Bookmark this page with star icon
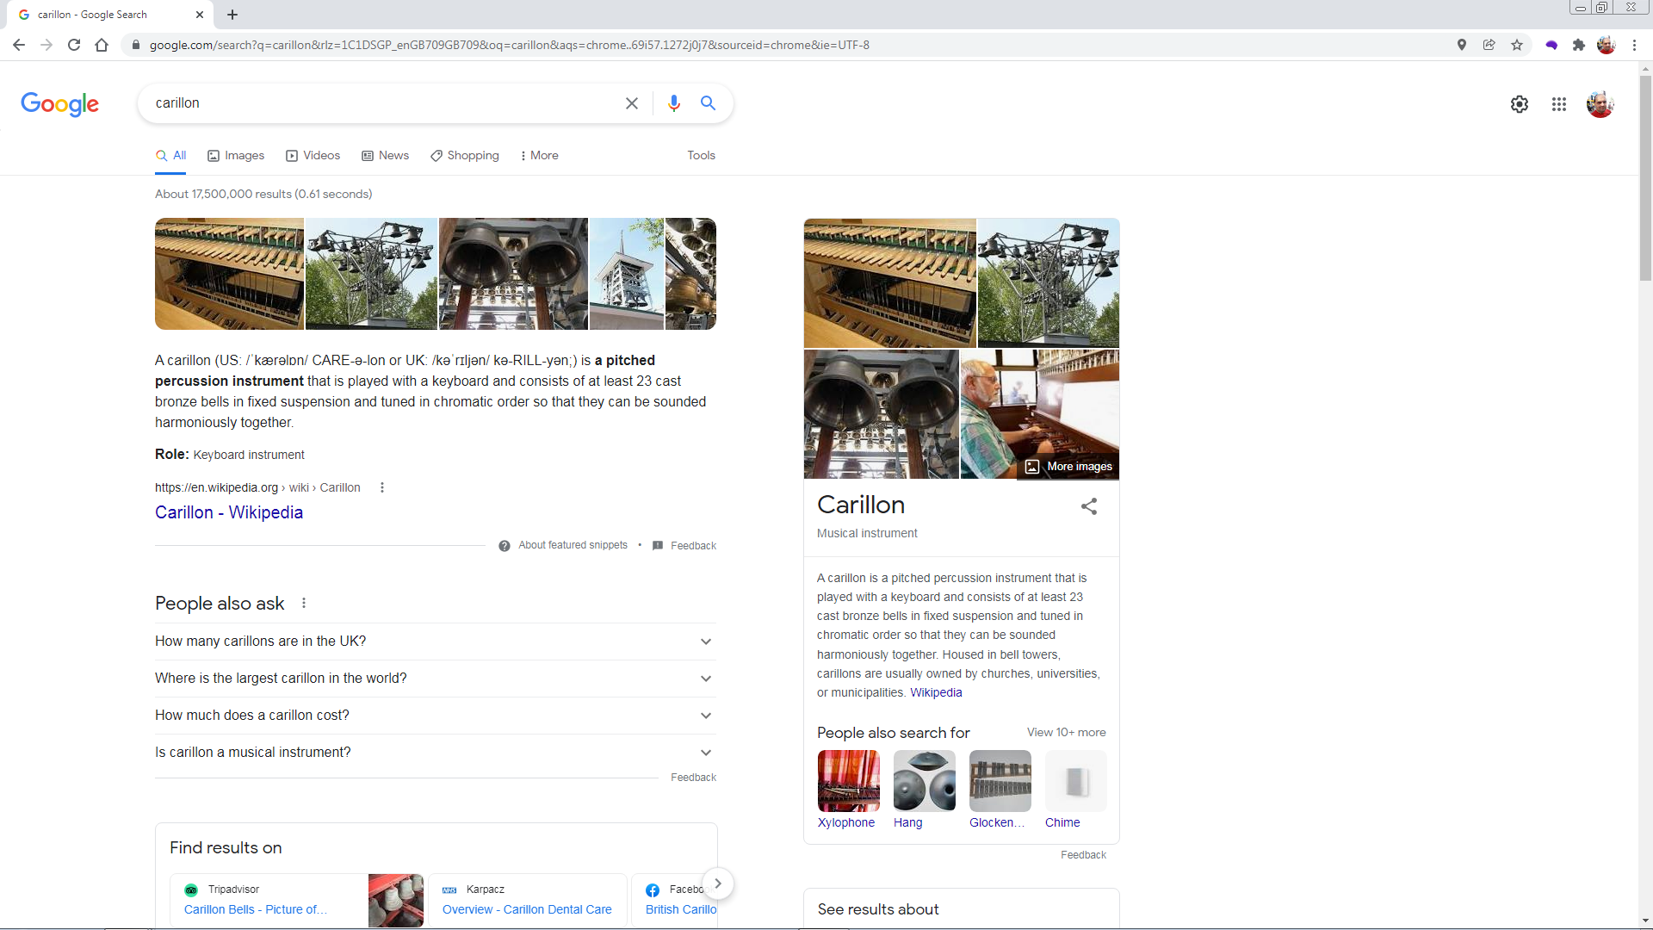The image size is (1653, 930). tap(1516, 45)
